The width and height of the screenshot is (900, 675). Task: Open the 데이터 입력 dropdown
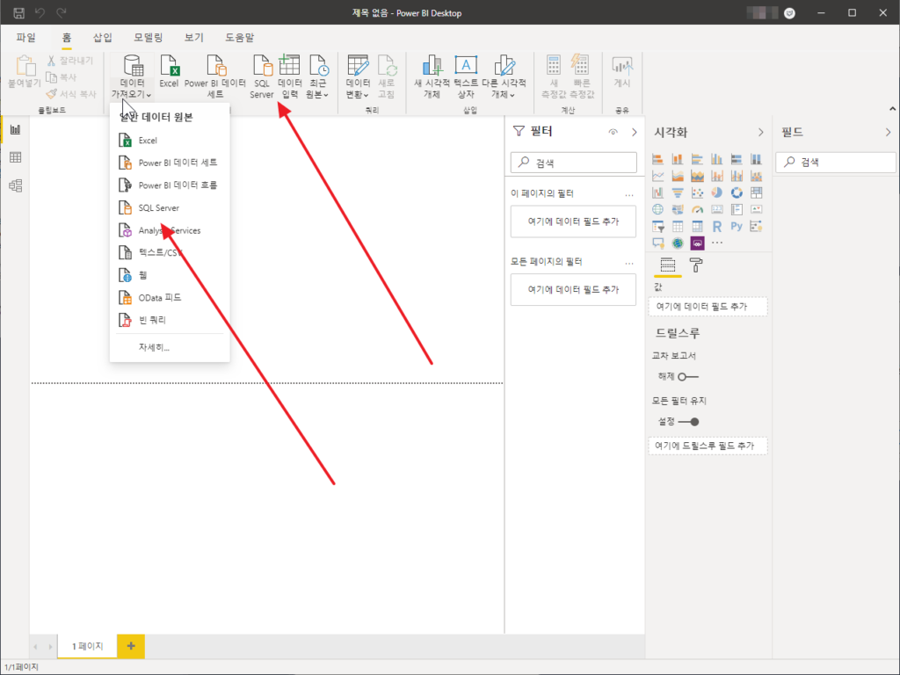click(290, 75)
